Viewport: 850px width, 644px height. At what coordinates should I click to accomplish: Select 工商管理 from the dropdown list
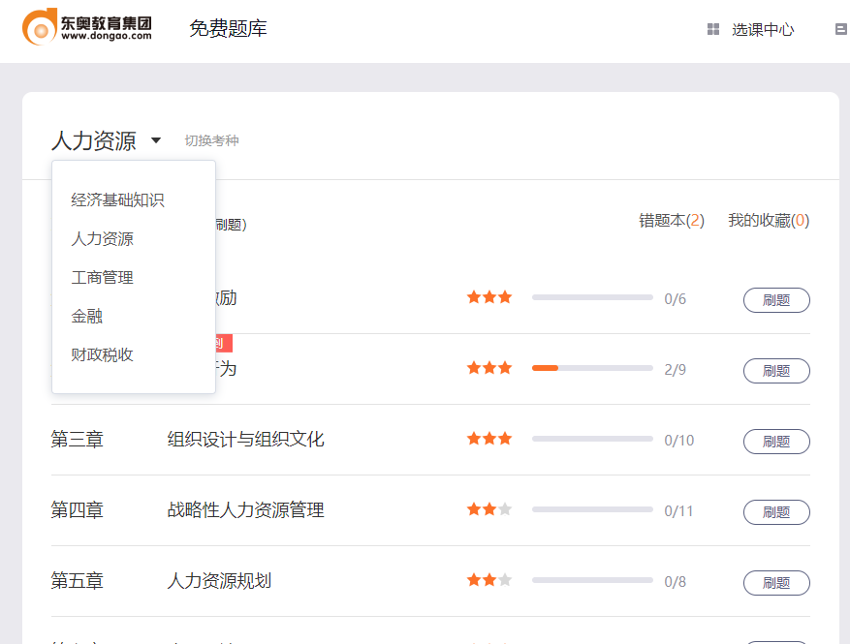click(102, 278)
